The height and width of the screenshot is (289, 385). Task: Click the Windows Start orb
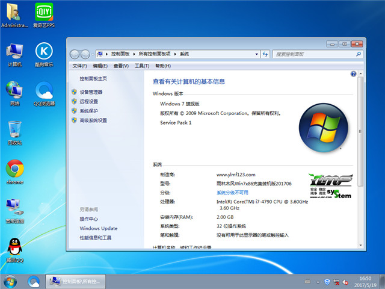(x=10, y=281)
